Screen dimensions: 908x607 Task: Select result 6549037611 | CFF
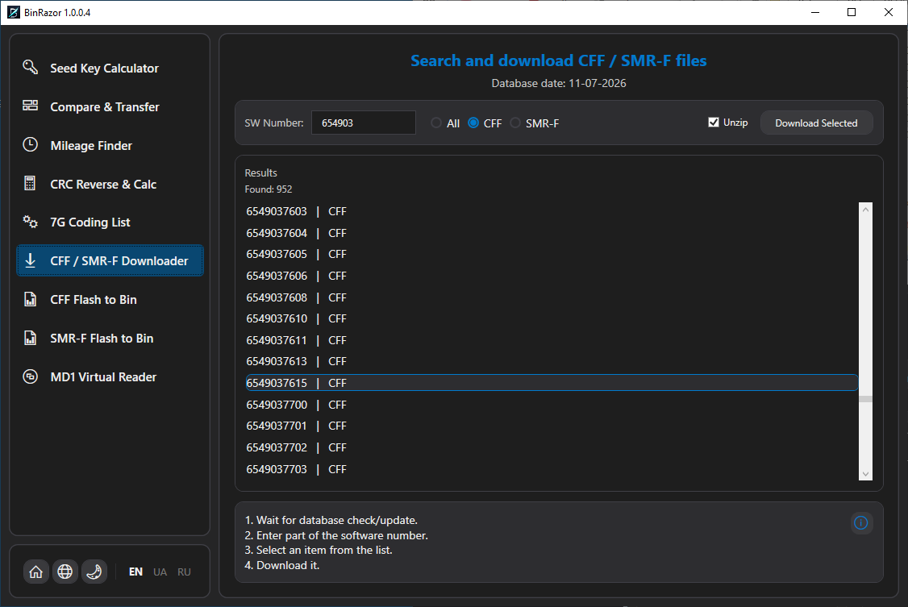(x=552, y=340)
